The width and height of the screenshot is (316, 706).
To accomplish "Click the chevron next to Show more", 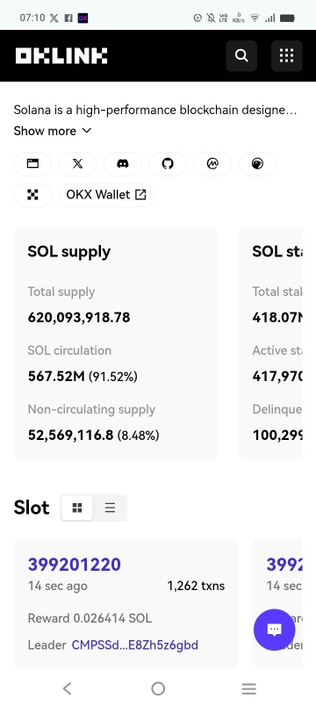I will [86, 131].
